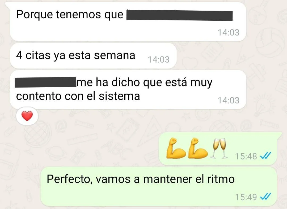Tap the second flexed biceps emoji
287x209 pixels.
(198, 148)
